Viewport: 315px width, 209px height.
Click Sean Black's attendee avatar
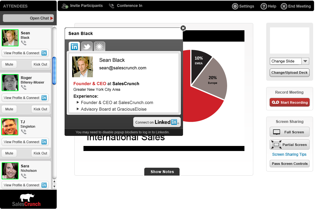pos(10,38)
